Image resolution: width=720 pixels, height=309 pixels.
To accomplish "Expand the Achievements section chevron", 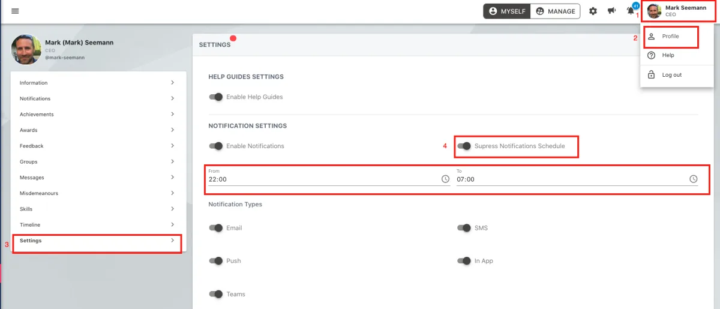I will tap(172, 114).
